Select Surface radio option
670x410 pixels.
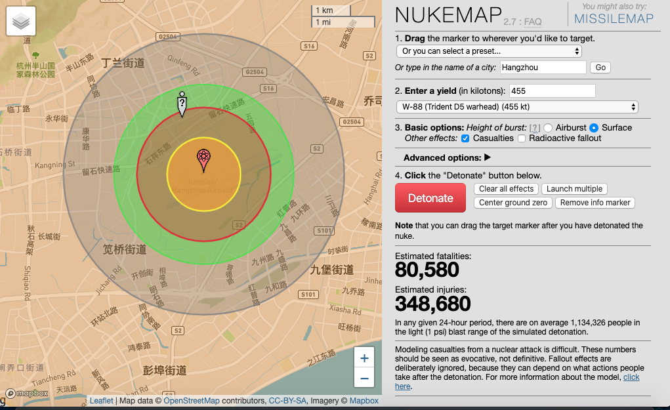coord(594,128)
